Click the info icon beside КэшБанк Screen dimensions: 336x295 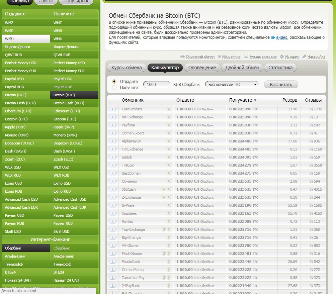113,213
